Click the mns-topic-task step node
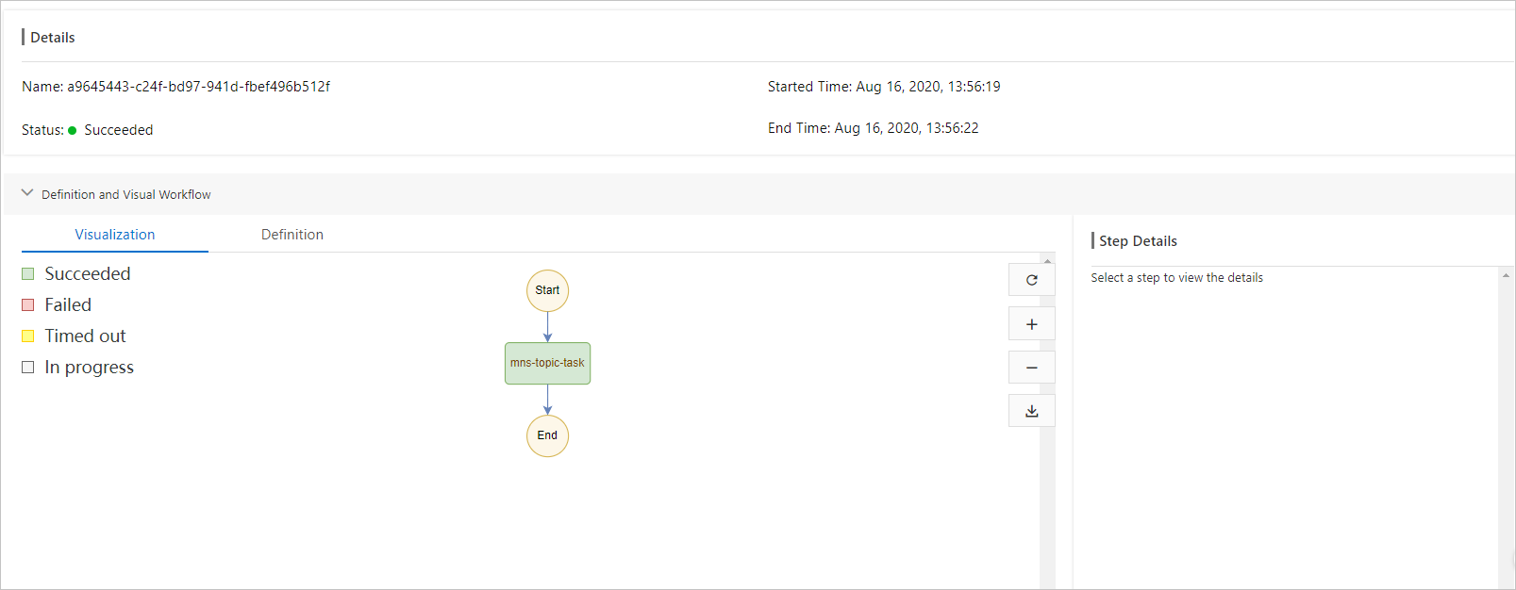 pyautogui.click(x=547, y=363)
